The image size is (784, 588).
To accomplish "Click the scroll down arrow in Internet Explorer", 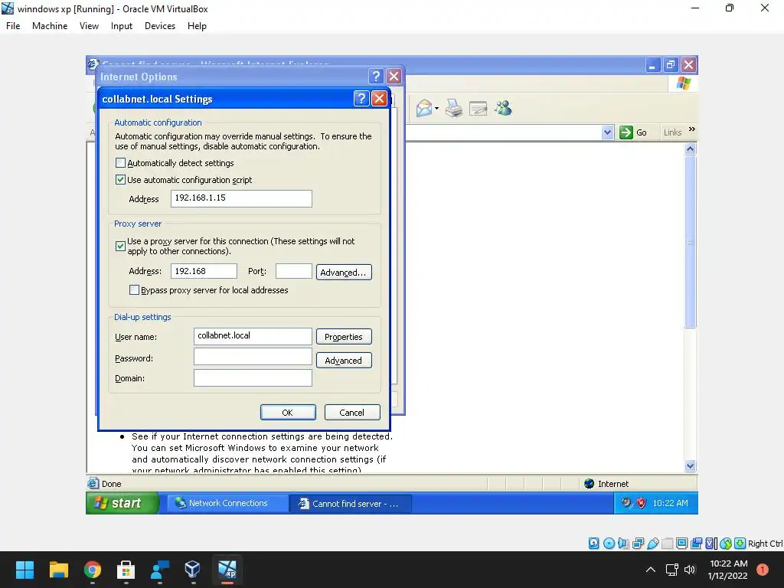I will tap(690, 466).
